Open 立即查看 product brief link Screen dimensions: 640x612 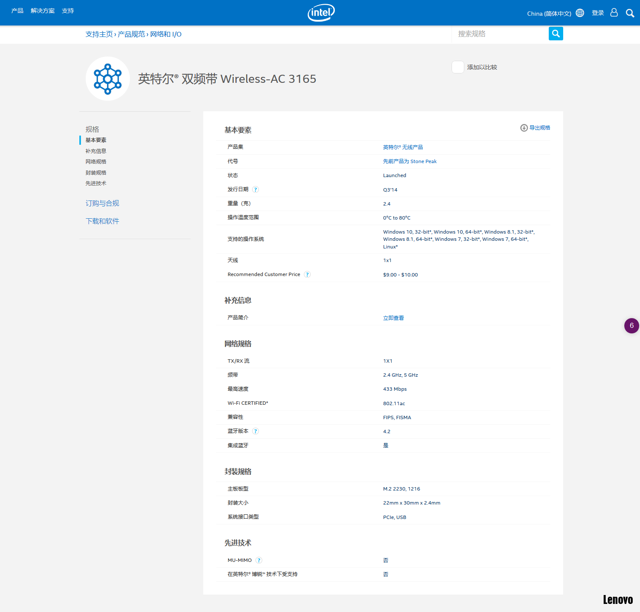point(393,318)
